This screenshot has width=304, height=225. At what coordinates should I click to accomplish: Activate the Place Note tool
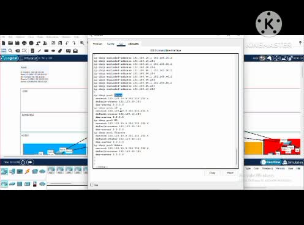pyautogui.click(x=32, y=51)
